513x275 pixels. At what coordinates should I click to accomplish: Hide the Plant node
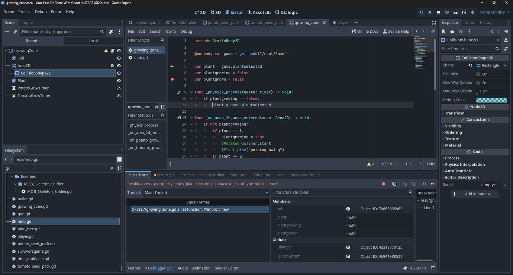tap(119, 80)
